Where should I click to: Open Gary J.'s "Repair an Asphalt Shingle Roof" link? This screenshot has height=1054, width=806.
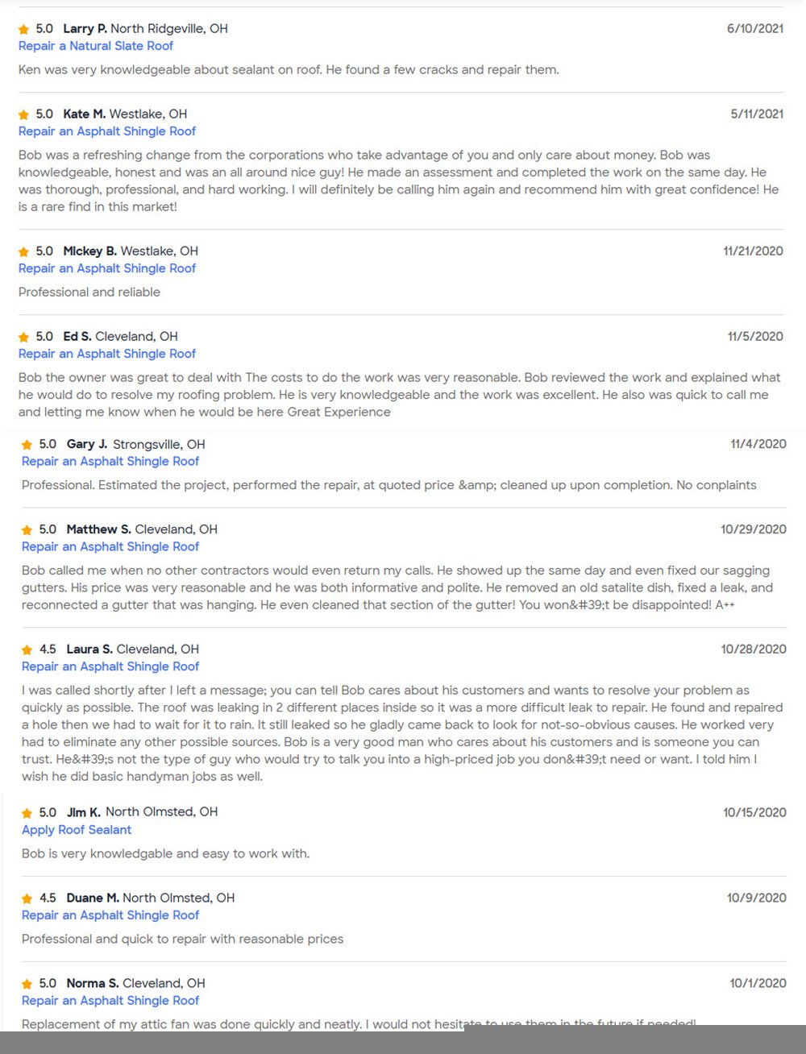(110, 462)
